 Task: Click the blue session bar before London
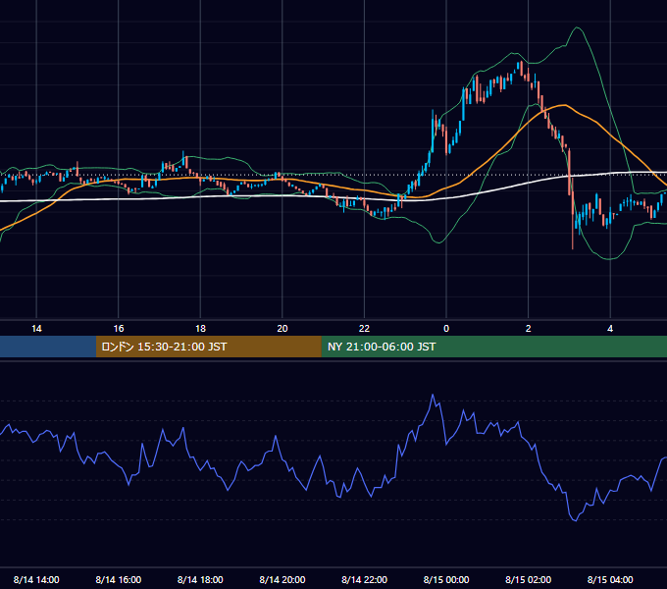[48, 347]
